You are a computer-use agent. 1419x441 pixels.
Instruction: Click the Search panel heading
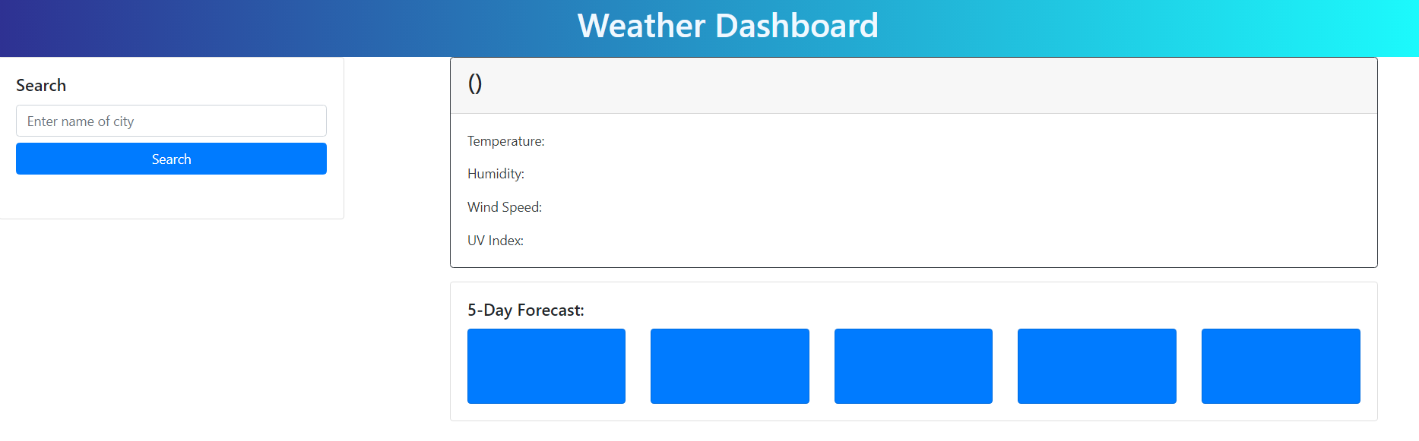pos(41,85)
